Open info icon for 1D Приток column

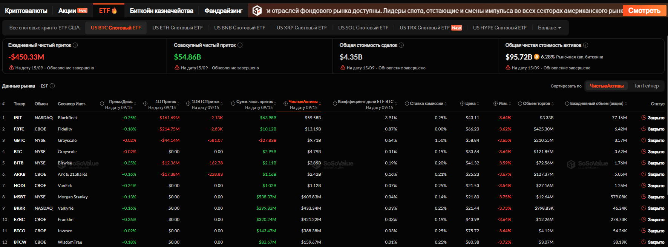pyautogui.click(x=145, y=104)
